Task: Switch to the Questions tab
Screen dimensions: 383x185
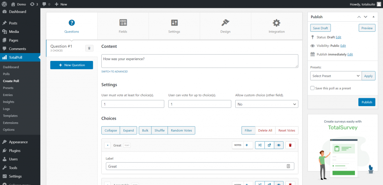Action: [71, 26]
